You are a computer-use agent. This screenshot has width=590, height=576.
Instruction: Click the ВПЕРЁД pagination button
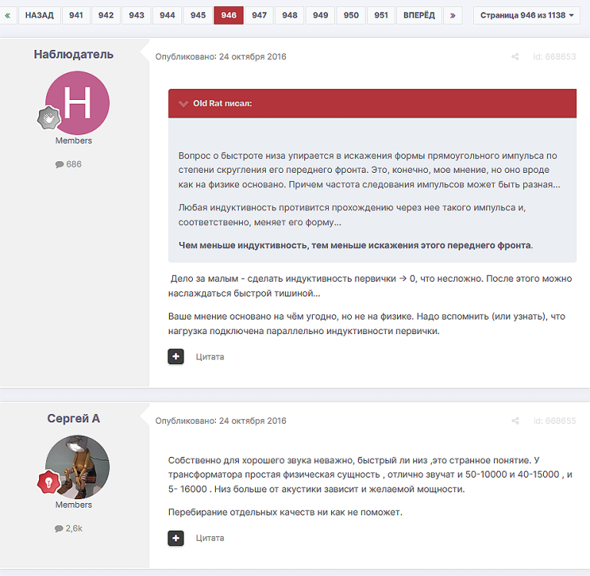419,15
